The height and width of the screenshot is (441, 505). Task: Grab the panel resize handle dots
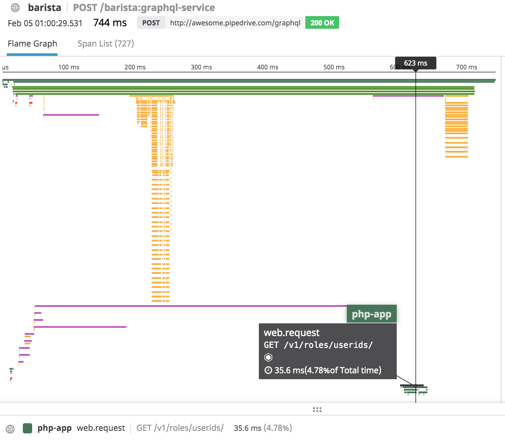[x=317, y=410]
